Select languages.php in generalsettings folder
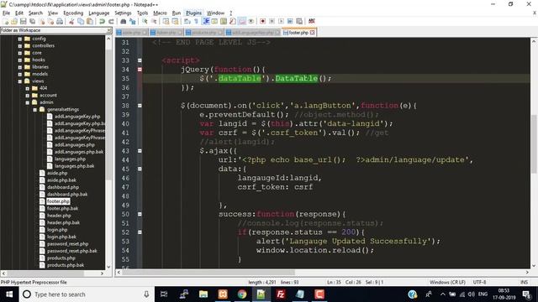The width and height of the screenshot is (538, 302). point(70,159)
